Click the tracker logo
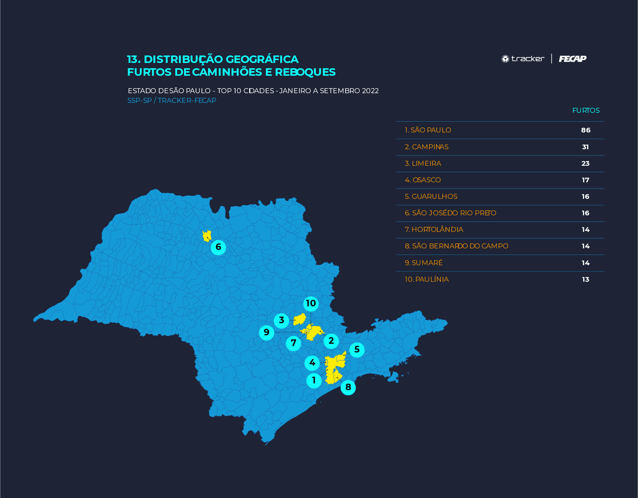This screenshot has height=498, width=638. coord(523,59)
